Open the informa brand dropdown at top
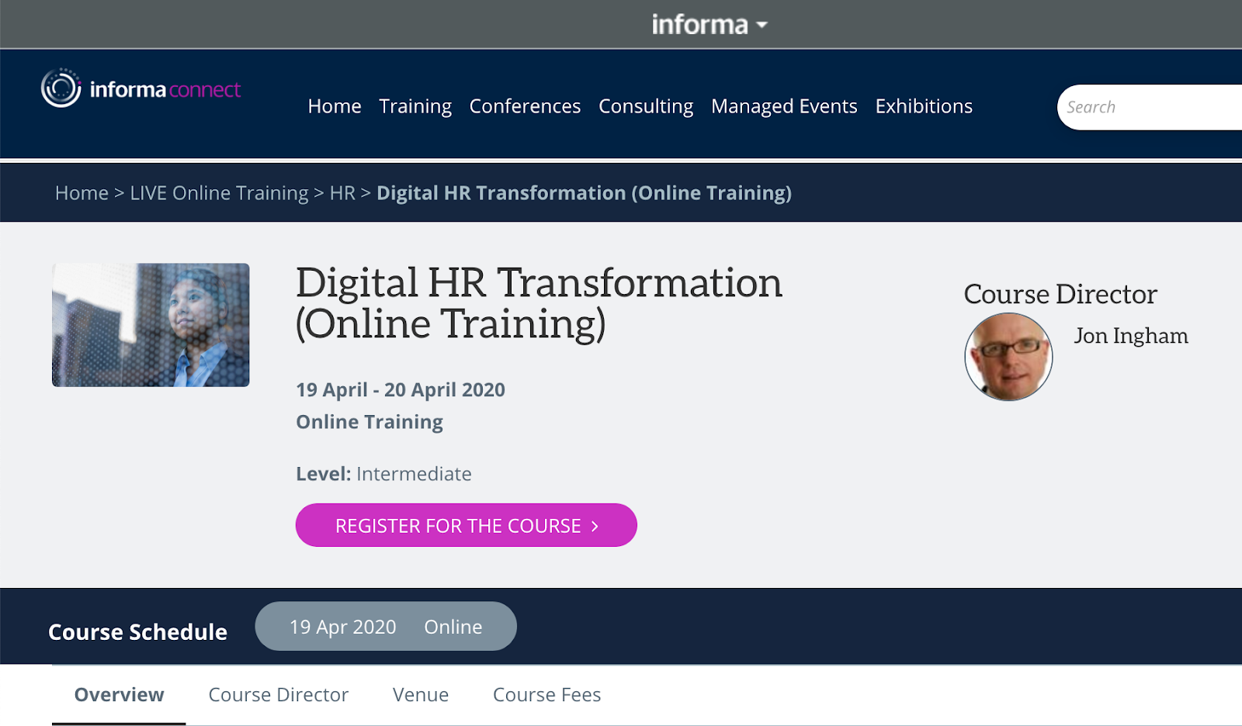Image resolution: width=1242 pixels, height=726 pixels. pyautogui.click(x=709, y=23)
